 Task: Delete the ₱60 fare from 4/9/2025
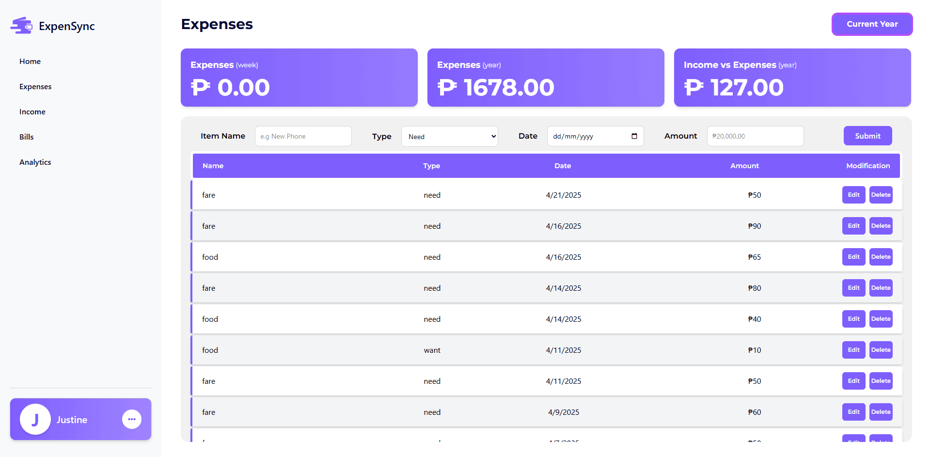(880, 412)
